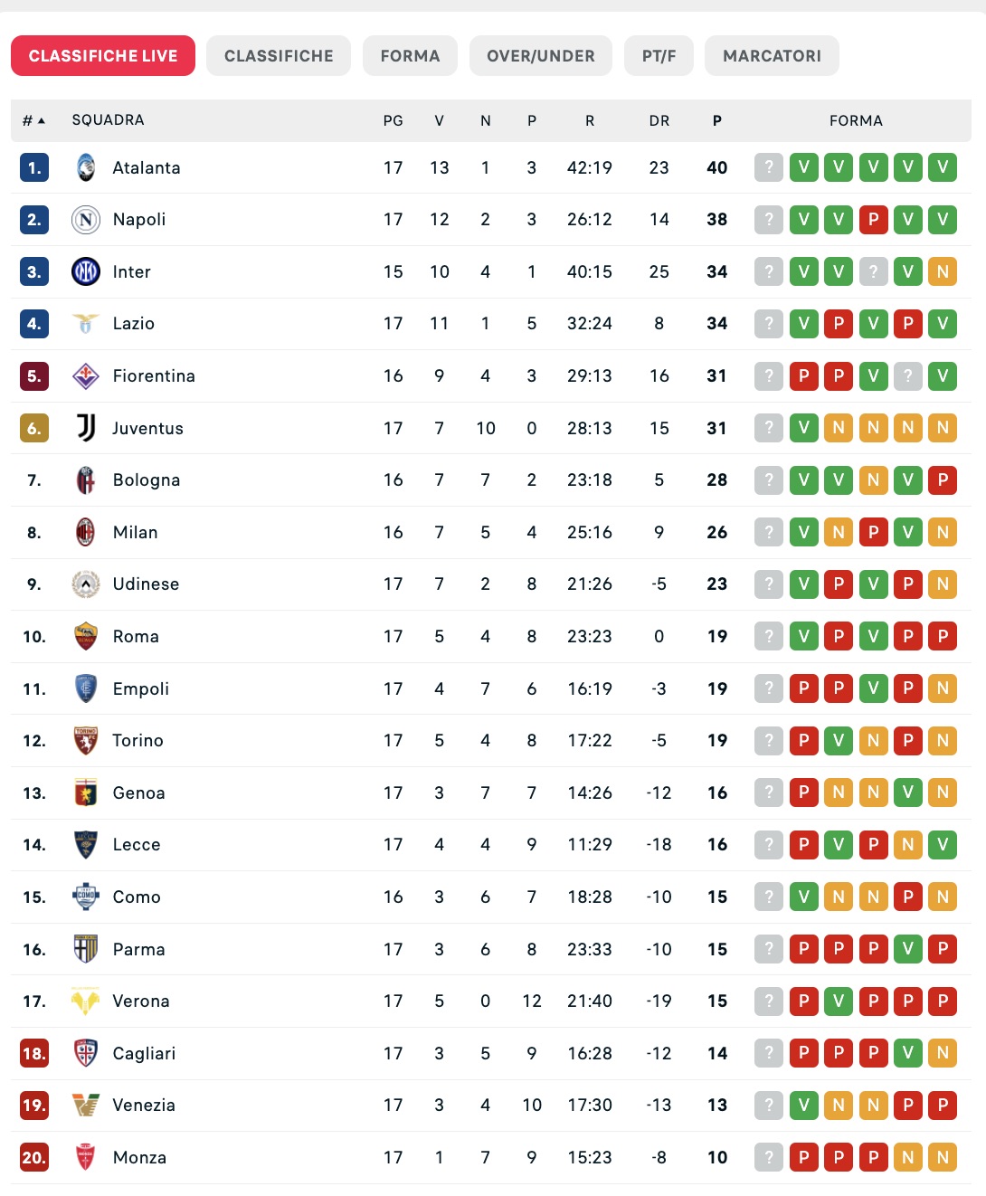The width and height of the screenshot is (986, 1196).
Task: Sort standings by the DR column header
Action: [x=659, y=120]
